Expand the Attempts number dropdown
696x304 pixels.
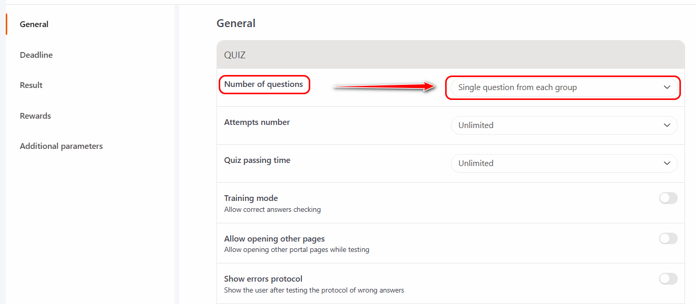562,125
